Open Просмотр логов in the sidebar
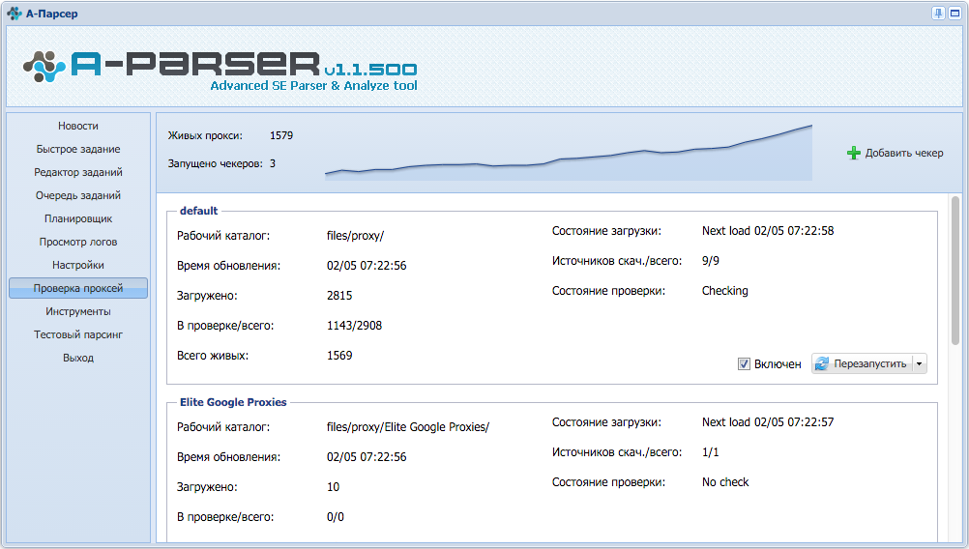The height and width of the screenshot is (549, 969). coord(78,242)
